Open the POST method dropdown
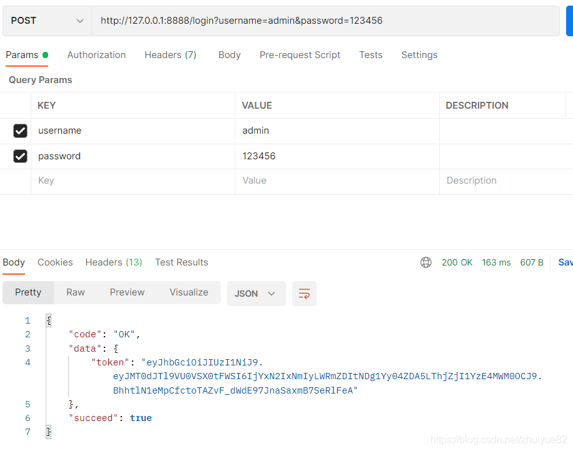The image size is (573, 451). pyautogui.click(x=47, y=21)
